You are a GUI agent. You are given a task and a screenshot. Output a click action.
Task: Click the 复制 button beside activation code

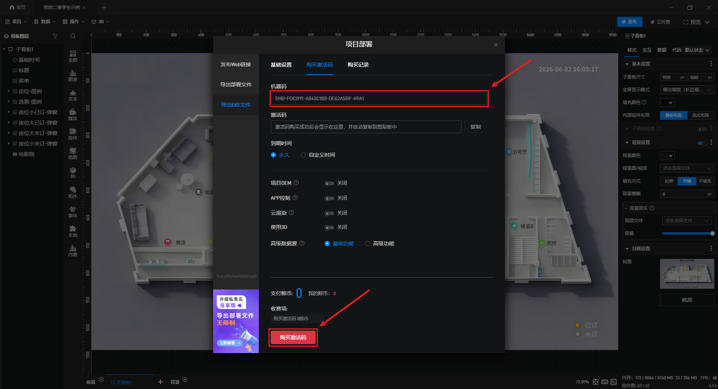tap(476, 127)
